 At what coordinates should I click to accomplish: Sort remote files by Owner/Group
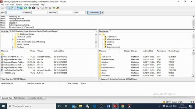(174, 51)
